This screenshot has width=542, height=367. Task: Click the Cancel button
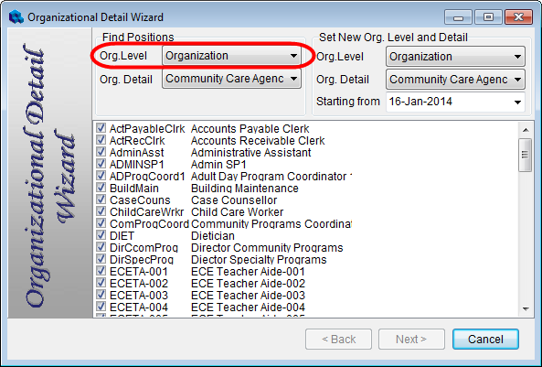point(485,339)
